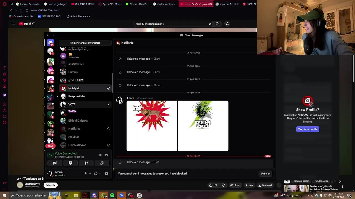Open NESPRESSO bookmark
Screen dimensions: 355x199
pyautogui.click(x=50, y=16)
